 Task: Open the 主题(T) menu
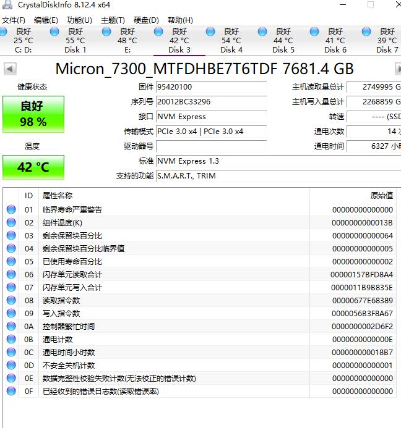coord(113,20)
